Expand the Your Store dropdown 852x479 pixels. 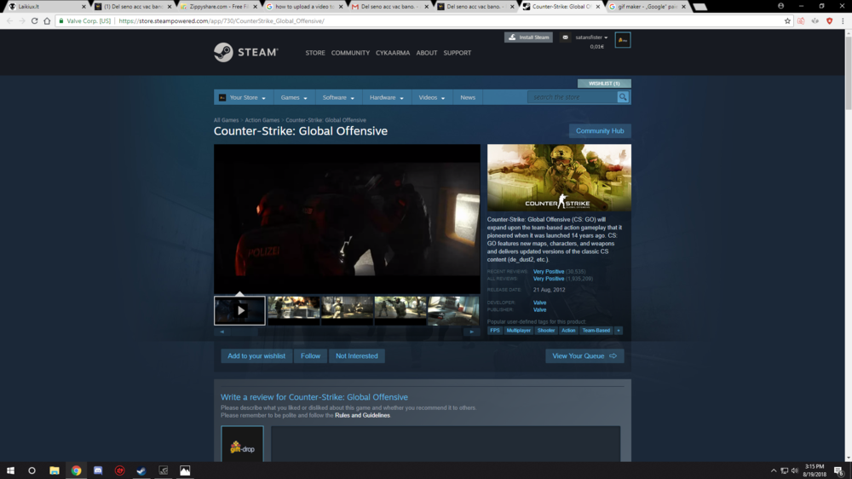242,97
